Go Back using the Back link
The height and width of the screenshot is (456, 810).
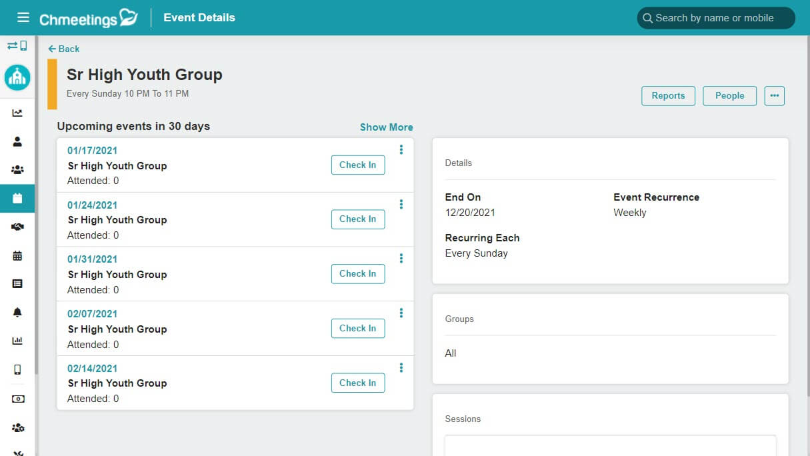coord(63,49)
